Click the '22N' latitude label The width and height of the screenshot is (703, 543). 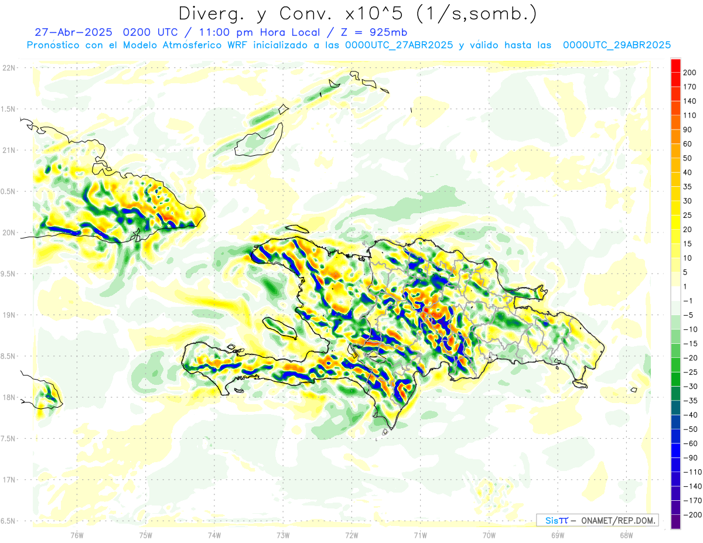[9, 68]
